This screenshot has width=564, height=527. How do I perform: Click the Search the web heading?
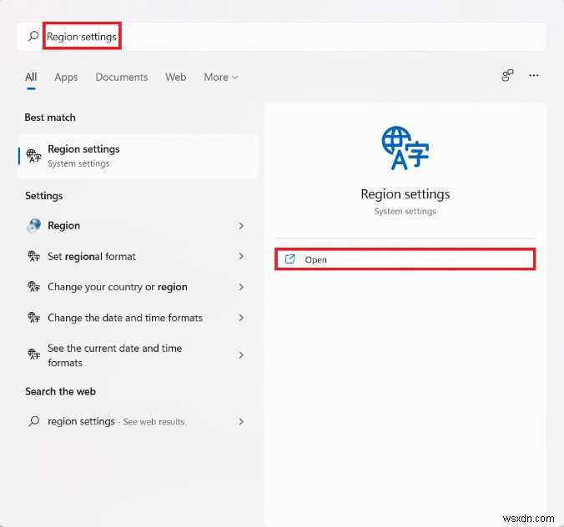(60, 391)
